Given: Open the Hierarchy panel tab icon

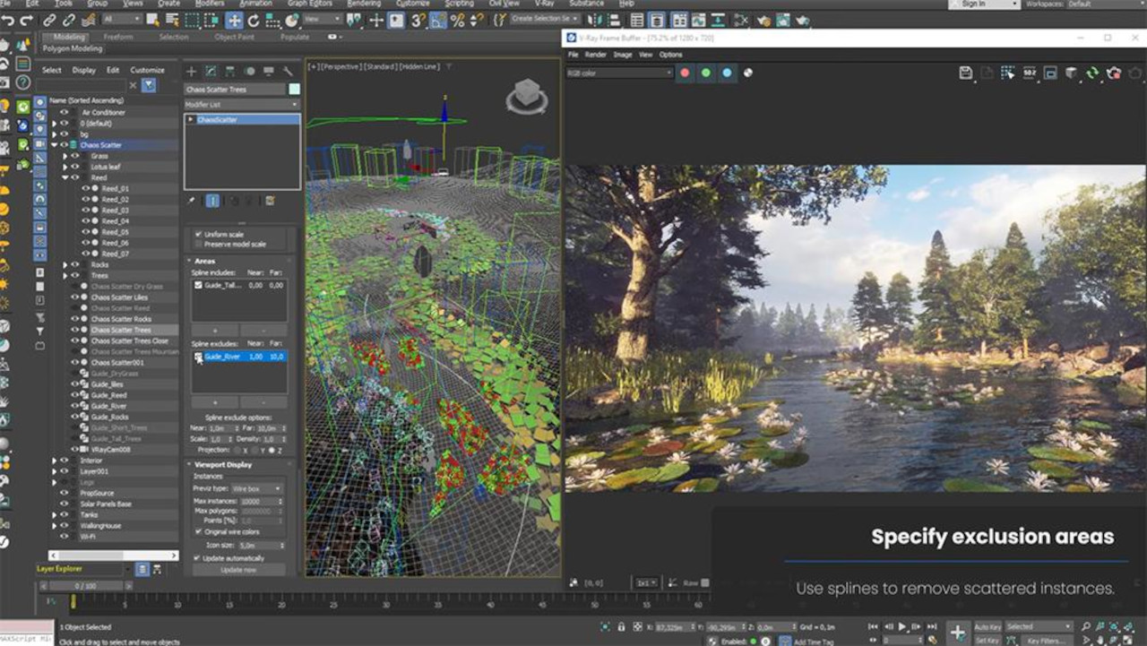Looking at the screenshot, I should point(230,71).
